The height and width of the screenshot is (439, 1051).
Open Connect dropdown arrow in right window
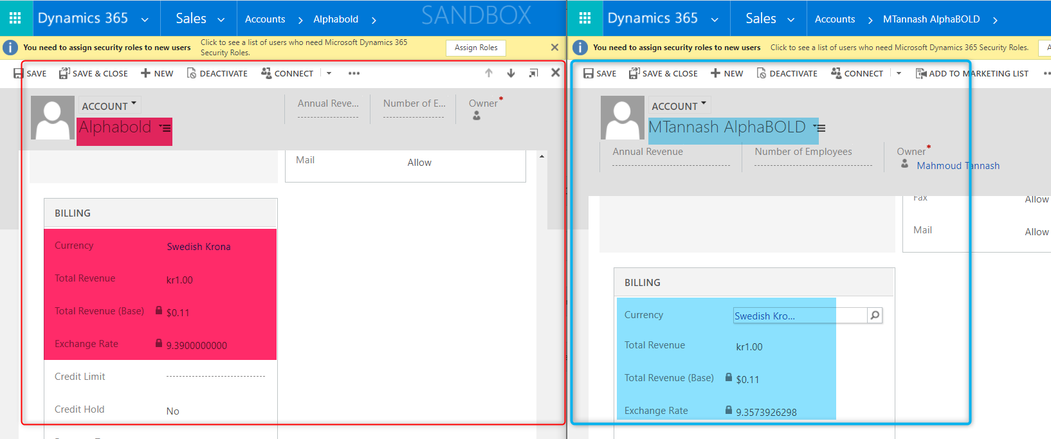coord(899,73)
